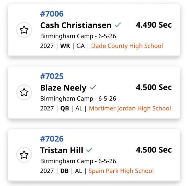Toggle the star for Blaze Neely
Image resolution: width=188 pixels, height=186 pixels.
(x=24, y=92)
